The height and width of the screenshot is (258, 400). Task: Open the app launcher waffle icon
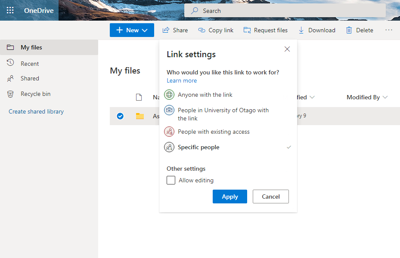click(x=10, y=10)
